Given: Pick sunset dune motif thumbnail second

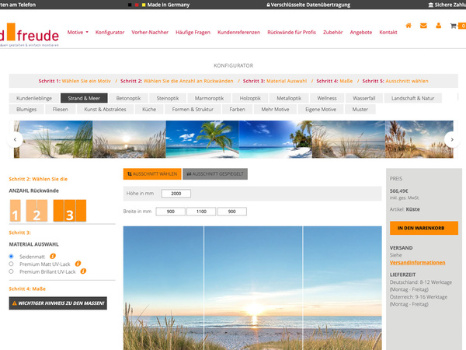Looking at the screenshot, I should [x=129, y=139].
